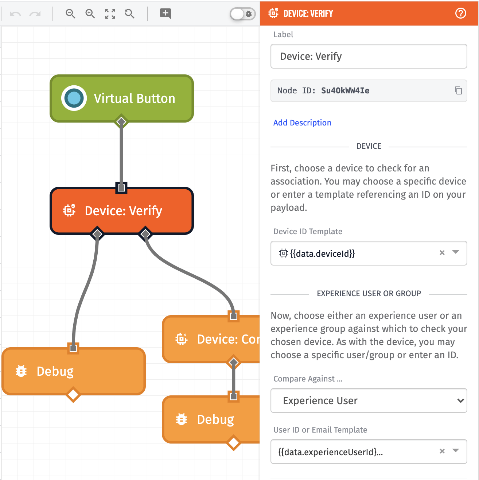Select the Virtual Button node
This screenshot has height=480, width=479.
(x=122, y=98)
